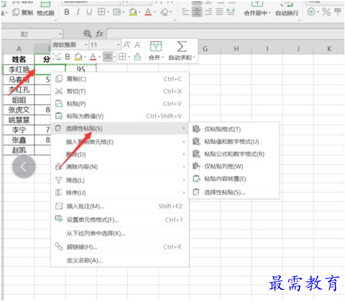Click 仅粘贴列宽(W) in the submenu

tap(234, 167)
